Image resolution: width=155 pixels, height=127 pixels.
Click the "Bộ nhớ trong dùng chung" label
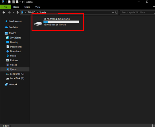pos(57,19)
